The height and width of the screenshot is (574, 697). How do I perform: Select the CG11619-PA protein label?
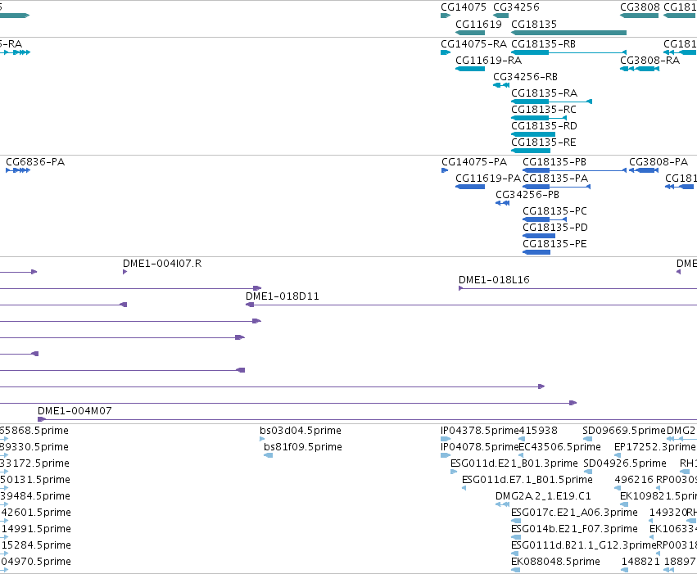[488, 179]
